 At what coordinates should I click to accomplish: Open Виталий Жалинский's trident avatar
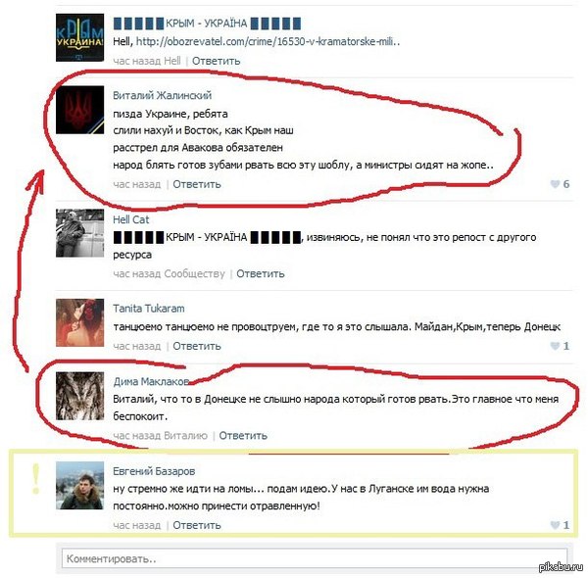tap(80, 110)
